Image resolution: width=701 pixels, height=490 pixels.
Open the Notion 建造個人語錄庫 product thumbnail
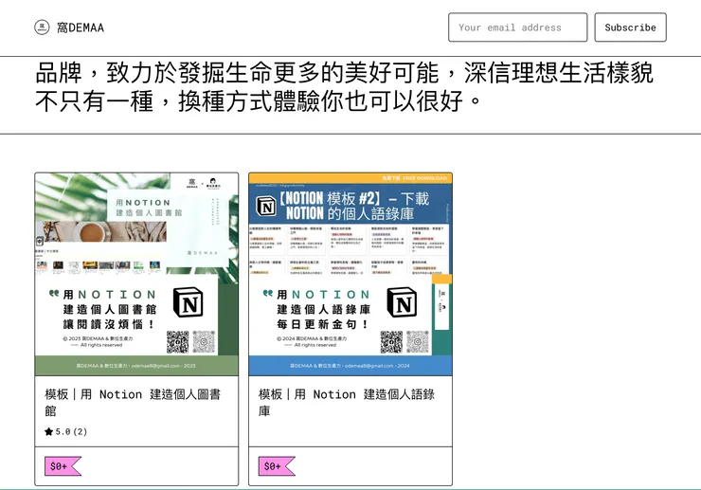[x=350, y=274]
